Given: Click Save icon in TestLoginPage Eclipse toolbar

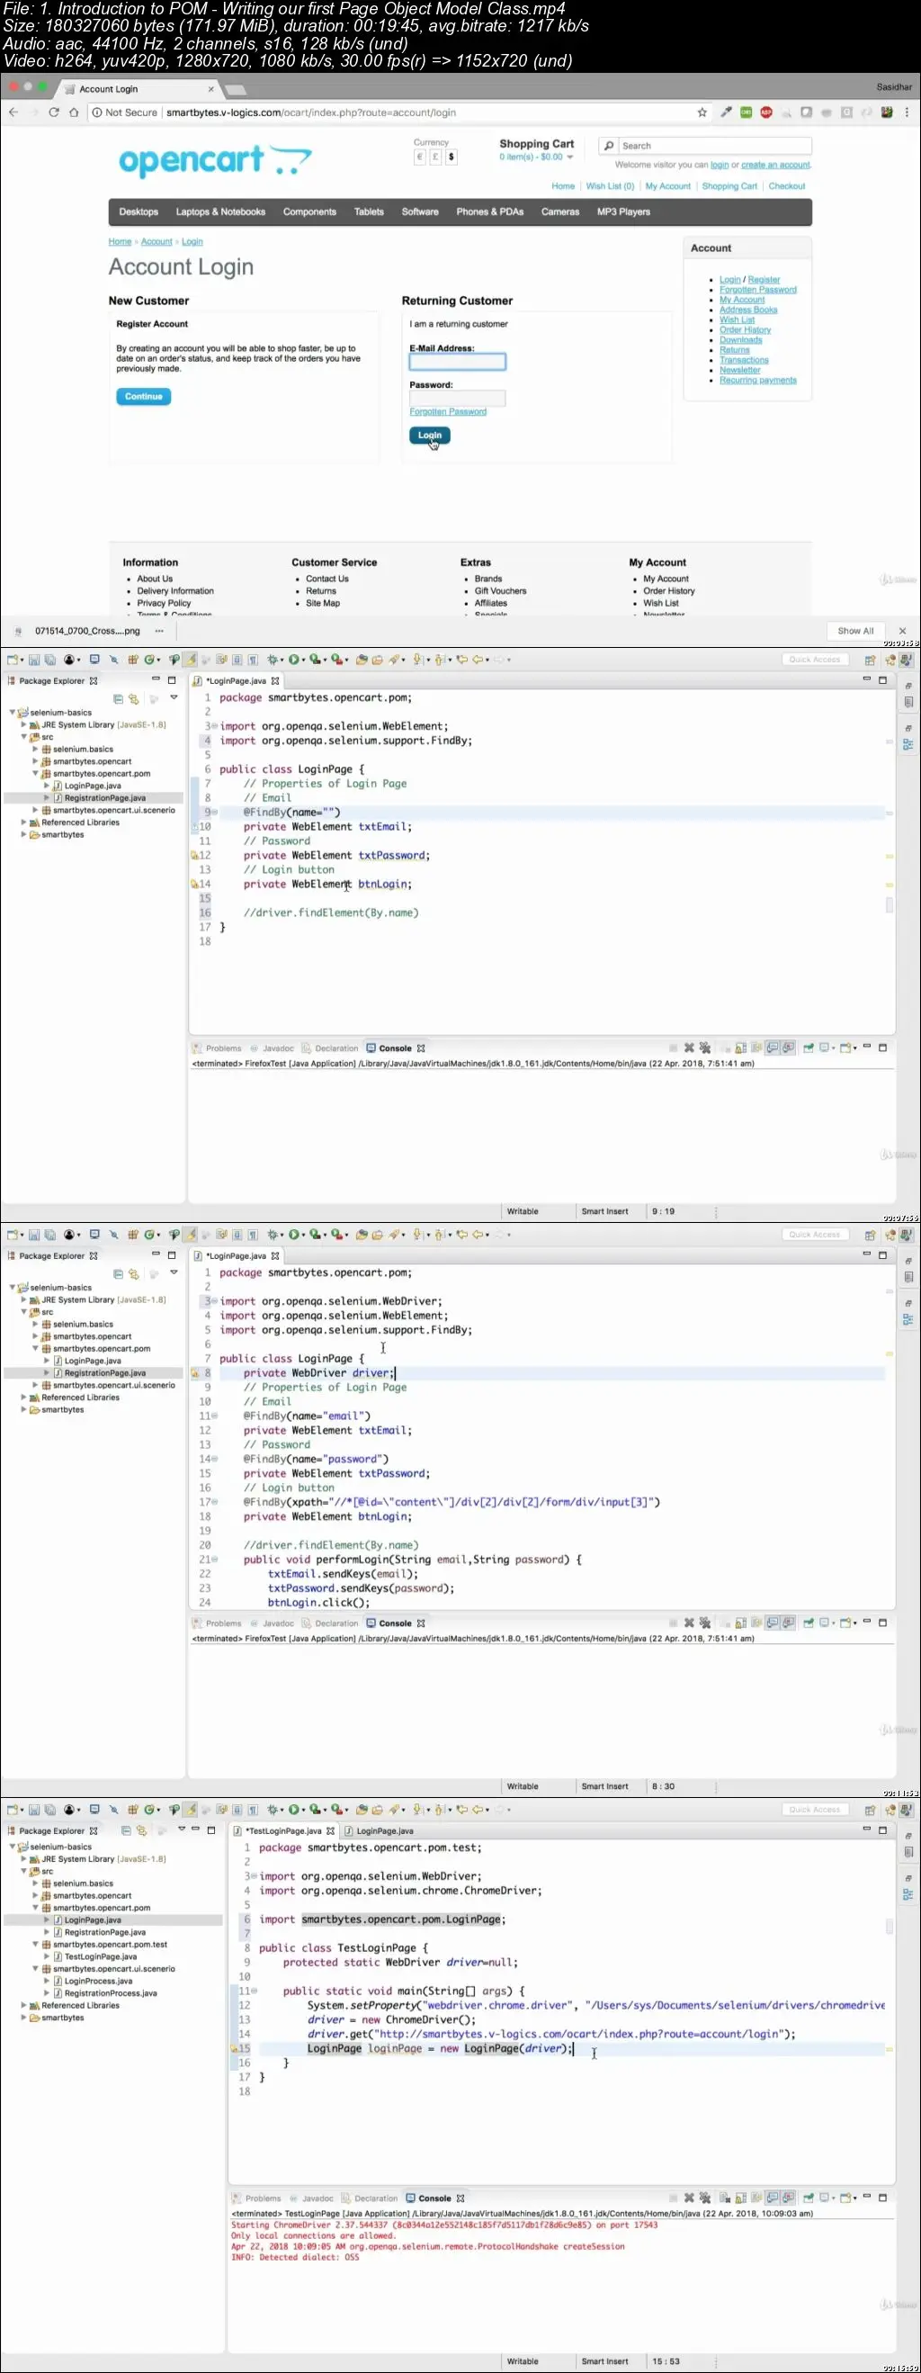Looking at the screenshot, I should [x=34, y=1810].
